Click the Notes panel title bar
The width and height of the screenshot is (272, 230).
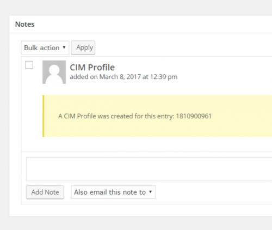[141, 25]
